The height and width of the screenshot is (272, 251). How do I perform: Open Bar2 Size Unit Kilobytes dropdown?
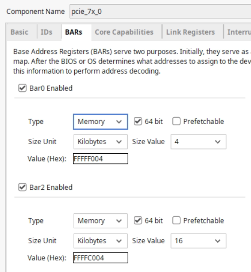(101, 241)
